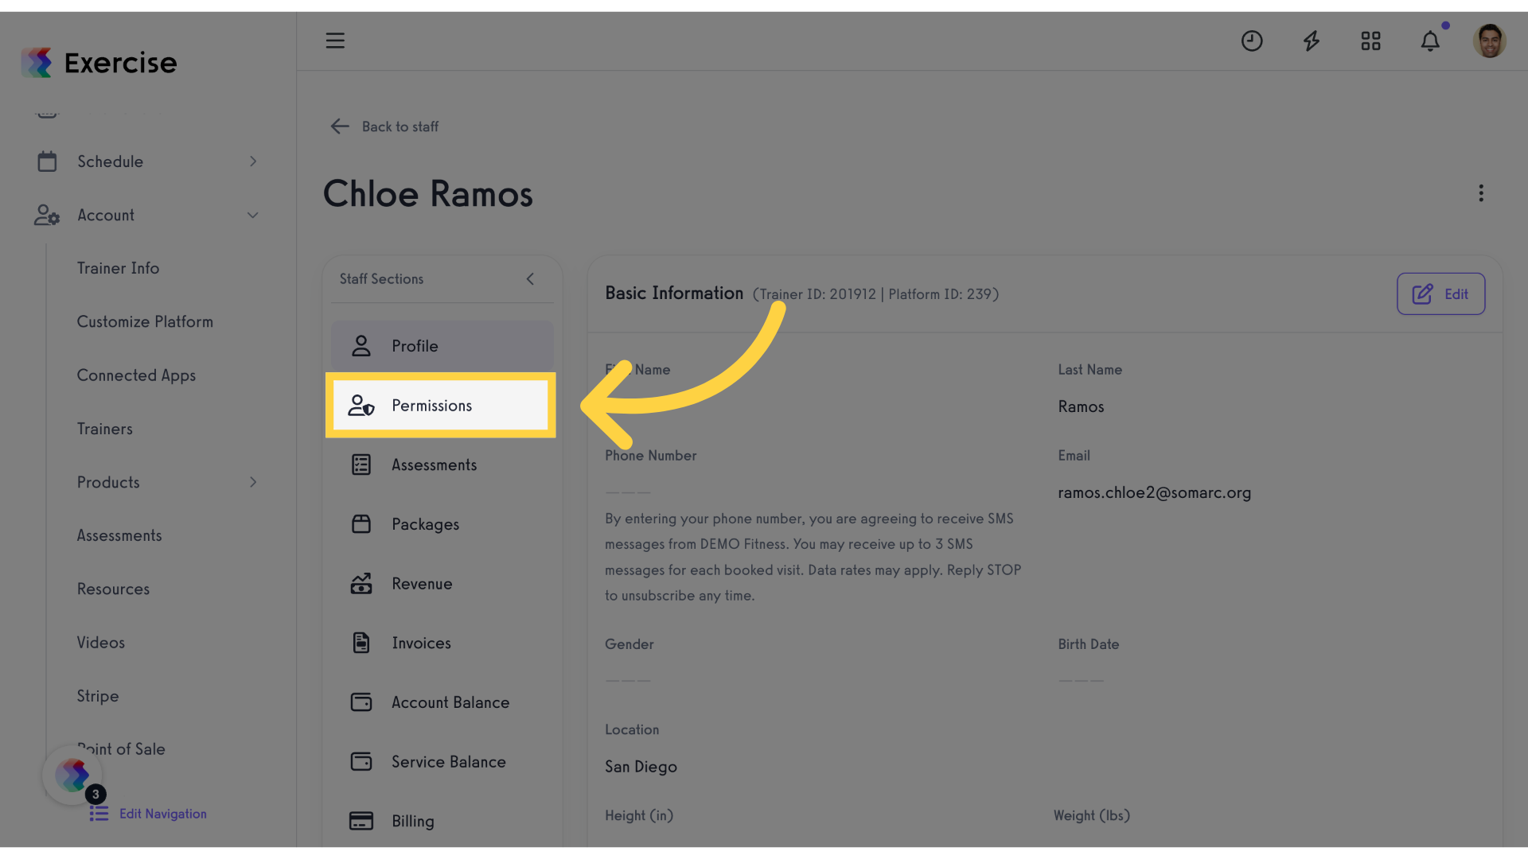Viewport: 1528px width, 859px height.
Task: Click the Profile person icon
Action: 361,346
